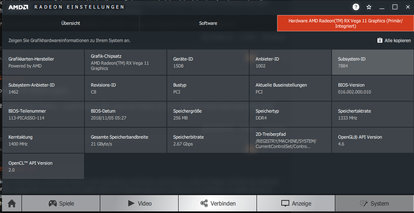Open the Video section

pyautogui.click(x=139, y=204)
